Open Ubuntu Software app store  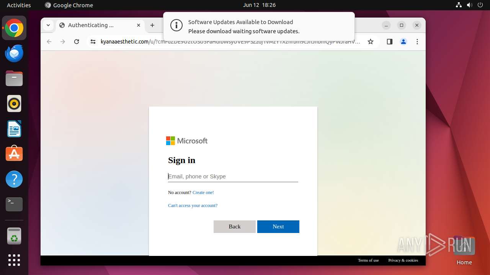(x=14, y=154)
